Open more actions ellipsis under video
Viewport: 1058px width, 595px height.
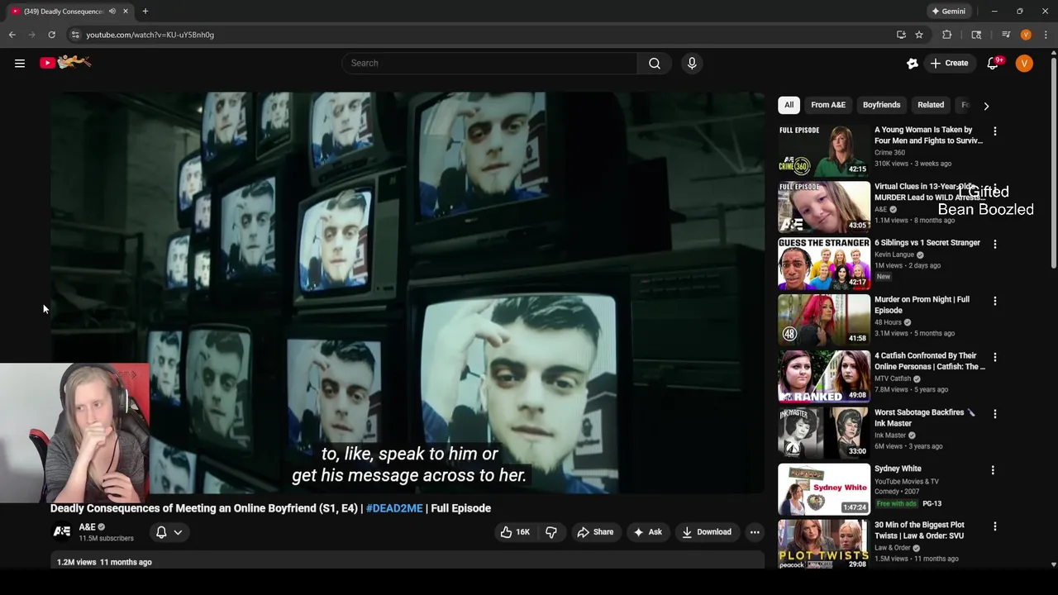click(755, 532)
